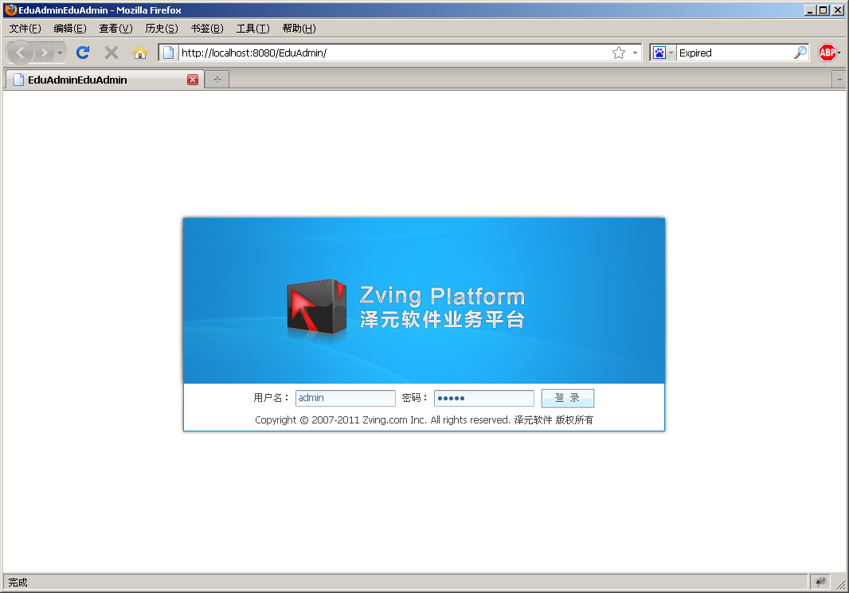Go to the Home page icon
This screenshot has height=593, width=849.
click(140, 53)
